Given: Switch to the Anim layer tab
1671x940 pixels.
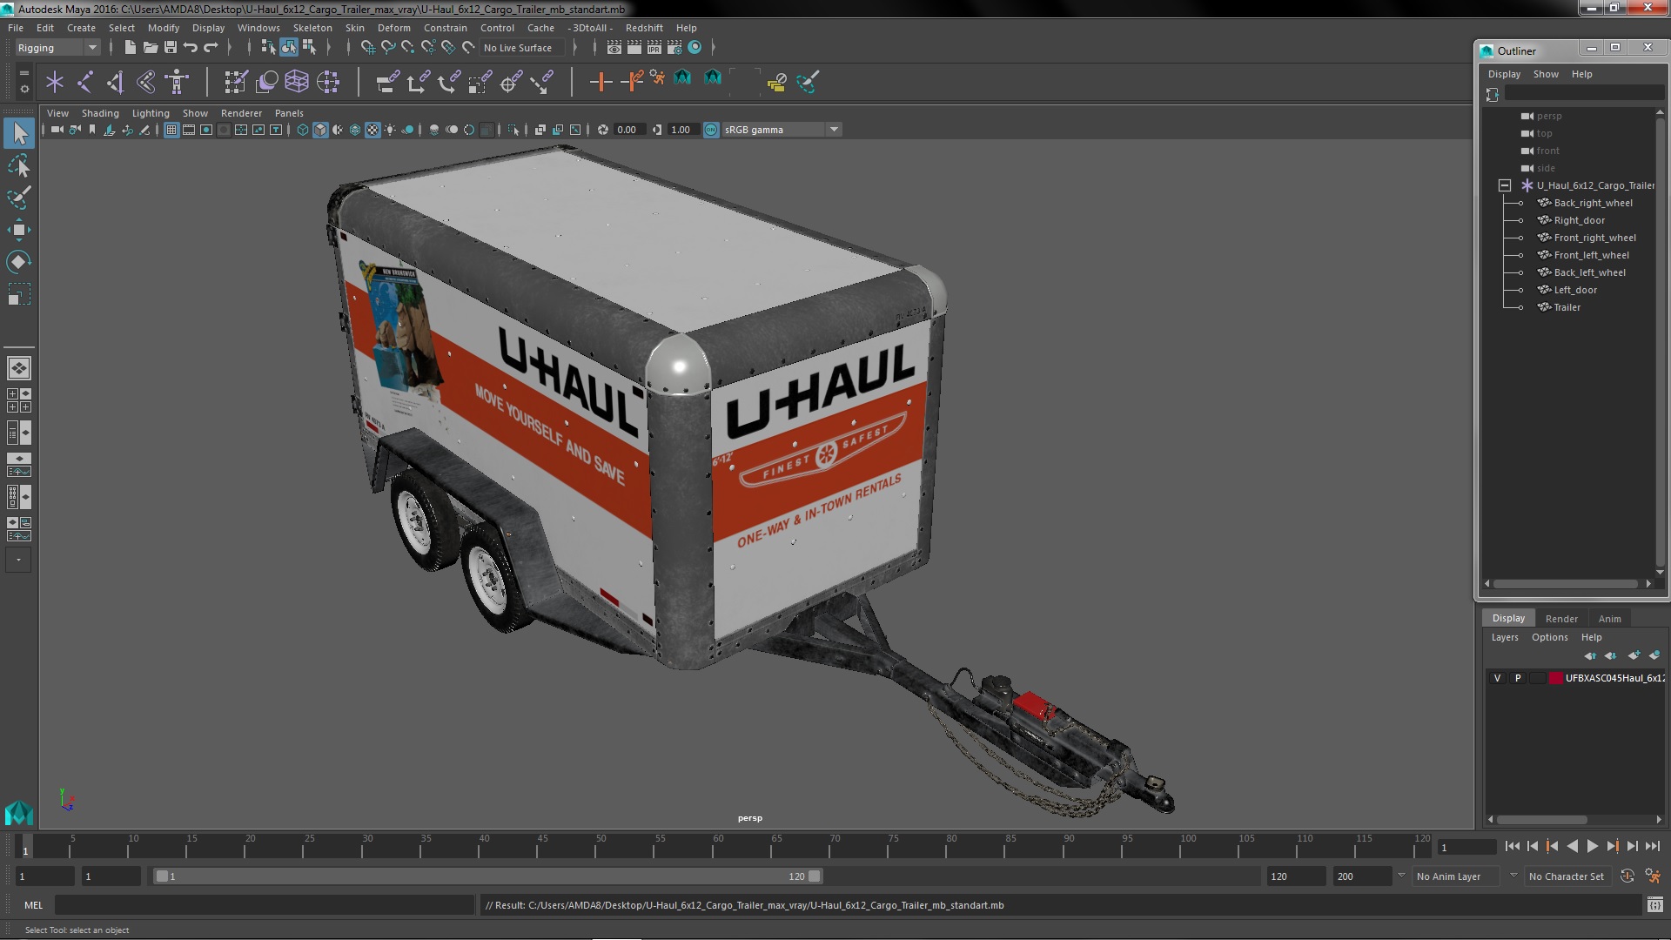Looking at the screenshot, I should coord(1609,619).
